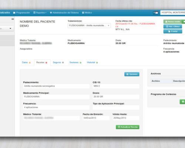Click the Padecimiento input field
This screenshot has width=185, height=148.
(56, 86)
